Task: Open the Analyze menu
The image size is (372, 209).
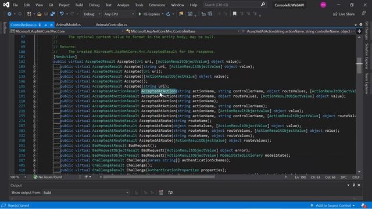Action: pos(123,5)
